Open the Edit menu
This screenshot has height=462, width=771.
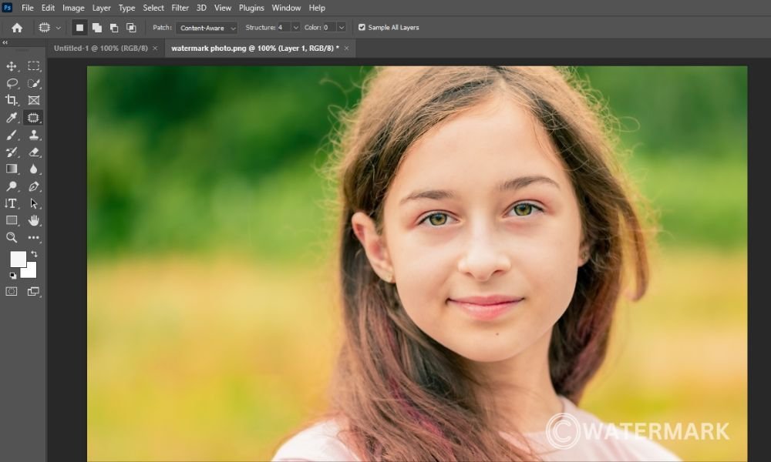[x=48, y=8]
